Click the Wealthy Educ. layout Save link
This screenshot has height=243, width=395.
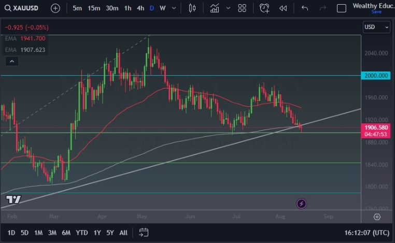(376, 11)
